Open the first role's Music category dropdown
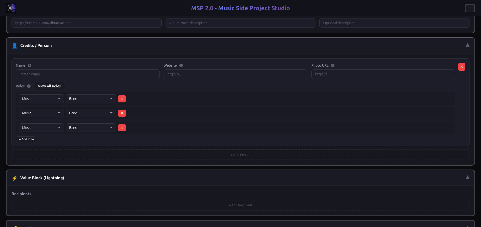Viewport: 481px width, 227px height. (41, 99)
